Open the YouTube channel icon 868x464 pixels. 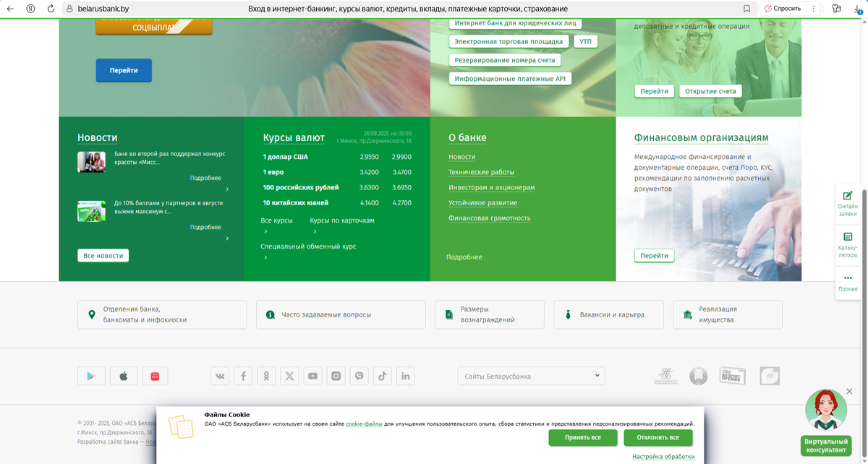click(312, 376)
